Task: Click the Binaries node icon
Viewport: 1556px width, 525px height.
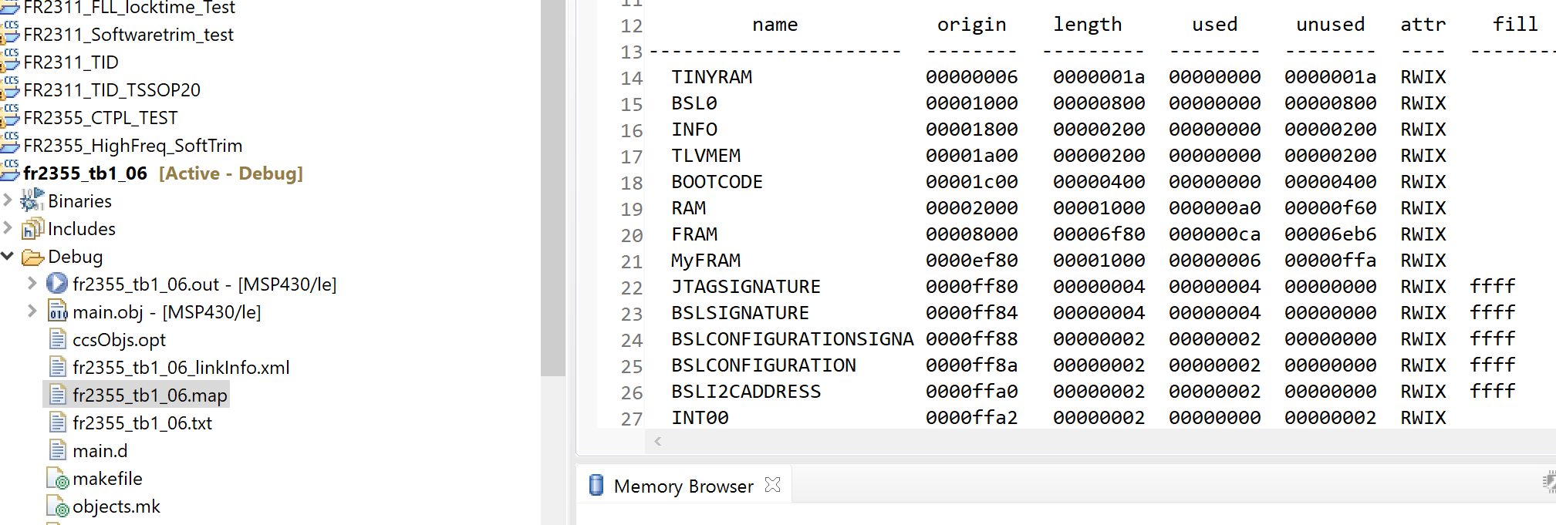Action: (x=32, y=201)
